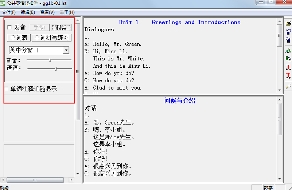
Task: Click the line 'A: 喂, Green先生。'
Action: (x=109, y=123)
